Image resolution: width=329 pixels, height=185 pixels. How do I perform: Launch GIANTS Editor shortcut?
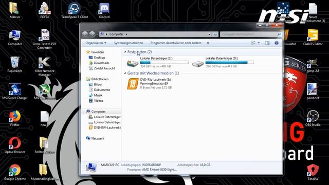point(313,38)
